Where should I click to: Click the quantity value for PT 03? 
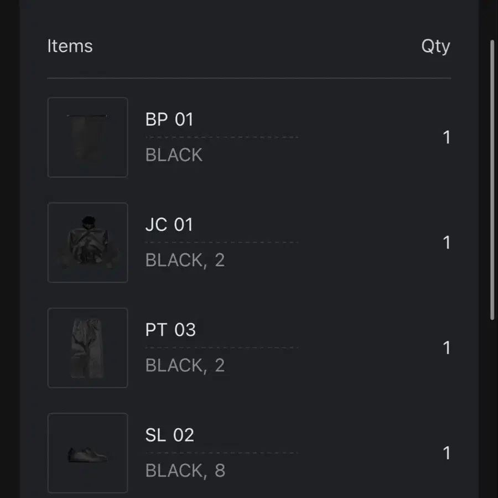(447, 347)
